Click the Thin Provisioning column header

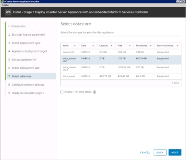click(x=165, y=46)
